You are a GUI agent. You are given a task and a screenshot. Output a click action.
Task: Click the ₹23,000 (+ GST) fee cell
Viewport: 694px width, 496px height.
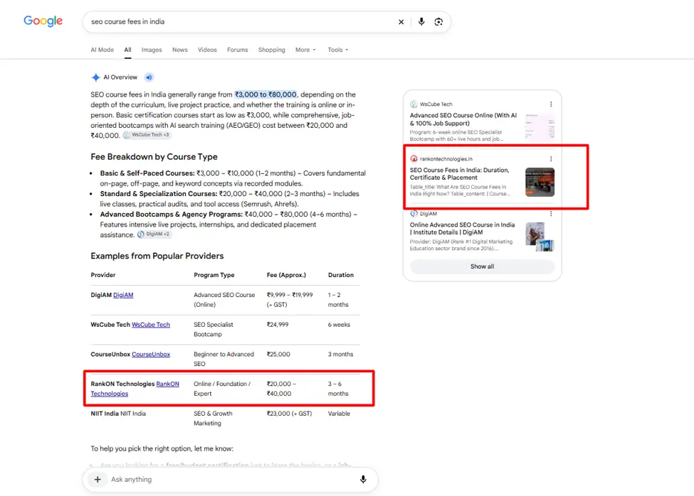289,414
